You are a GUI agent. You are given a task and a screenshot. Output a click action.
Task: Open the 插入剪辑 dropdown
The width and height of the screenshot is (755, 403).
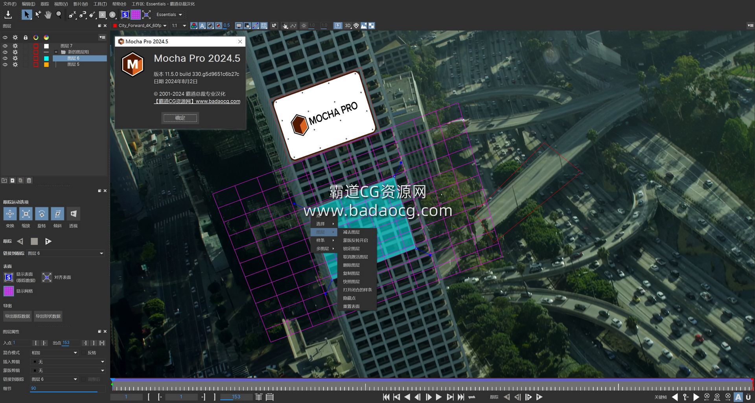pos(68,362)
